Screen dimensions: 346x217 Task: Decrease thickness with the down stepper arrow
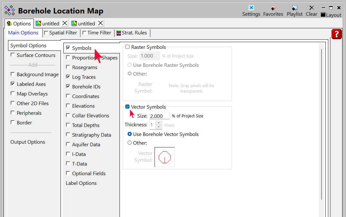pyautogui.click(x=159, y=127)
